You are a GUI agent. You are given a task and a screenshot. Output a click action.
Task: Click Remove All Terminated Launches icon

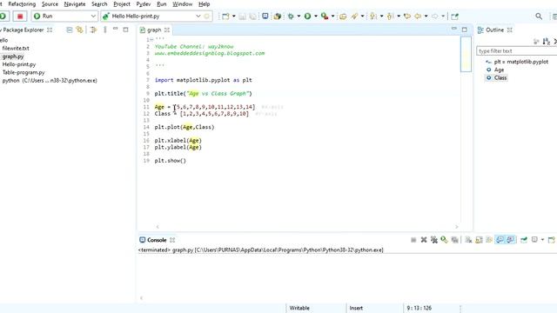(433, 240)
